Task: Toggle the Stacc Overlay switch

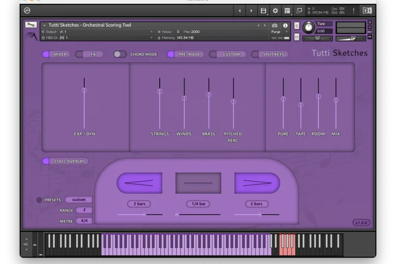Action: 65,161
